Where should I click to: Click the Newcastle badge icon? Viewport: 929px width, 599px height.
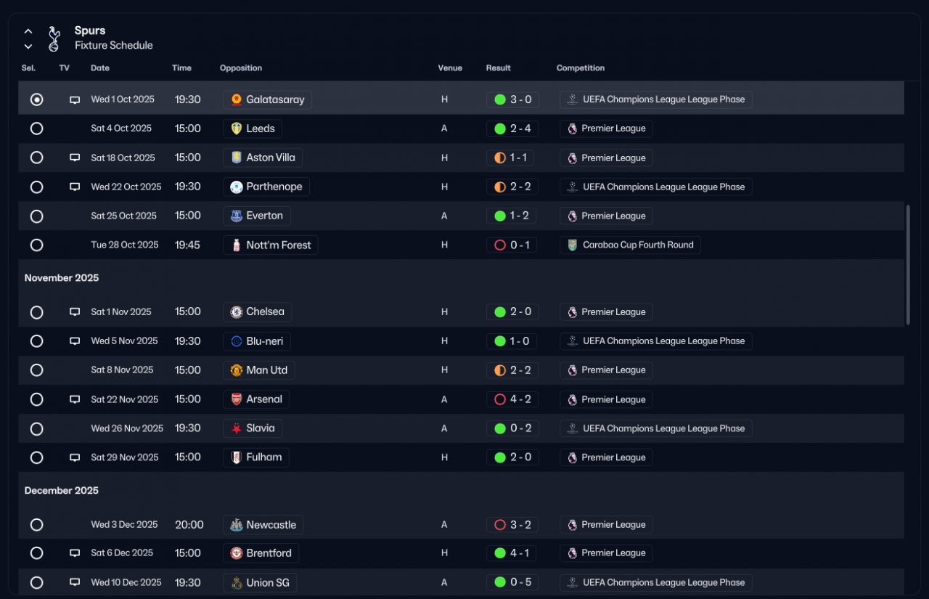click(237, 525)
